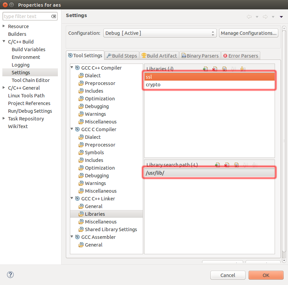The image size is (288, 285).
Task: Move the ssl library down the list
Action: (x=242, y=69)
